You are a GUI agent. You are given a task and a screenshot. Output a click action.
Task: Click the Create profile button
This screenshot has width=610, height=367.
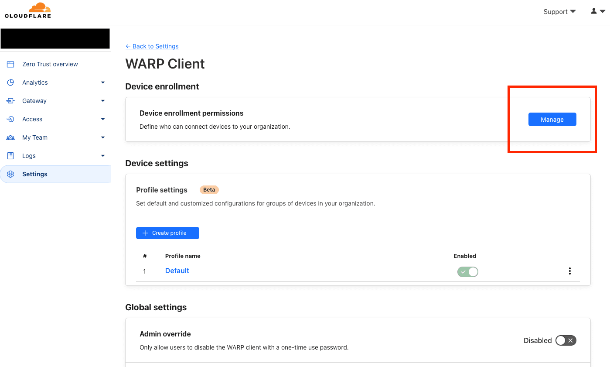[167, 233]
